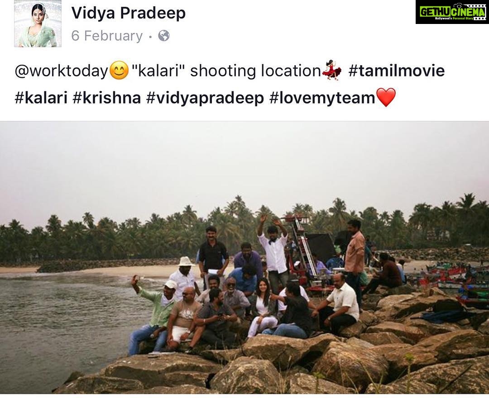Screen dimensions: 489x398
Task: Click the Gethu Cinema logo
Action: 452,12
